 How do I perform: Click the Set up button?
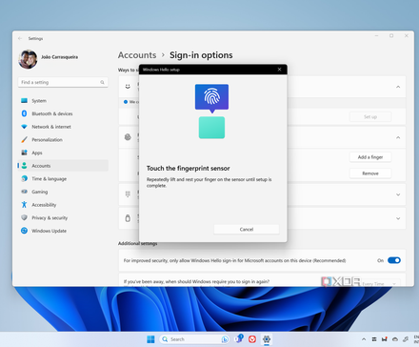[370, 117]
